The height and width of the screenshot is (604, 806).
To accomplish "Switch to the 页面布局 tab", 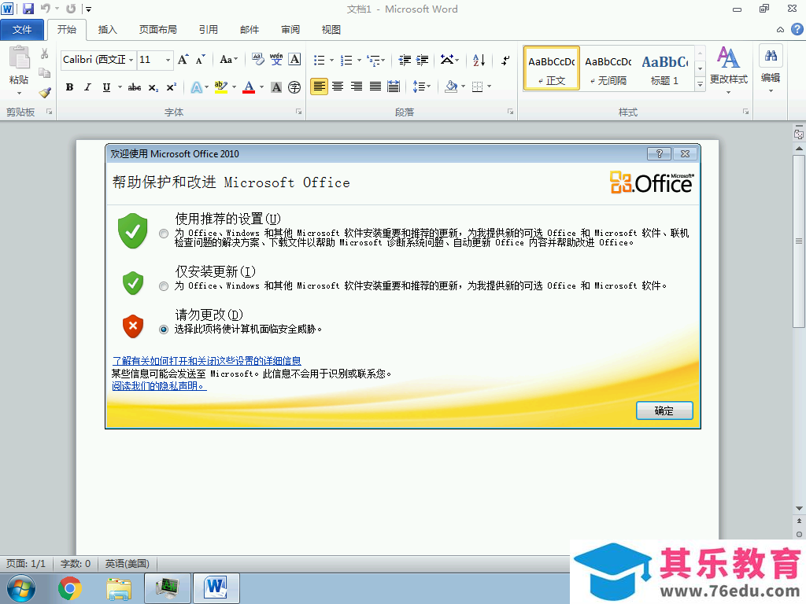I will pyautogui.click(x=157, y=30).
